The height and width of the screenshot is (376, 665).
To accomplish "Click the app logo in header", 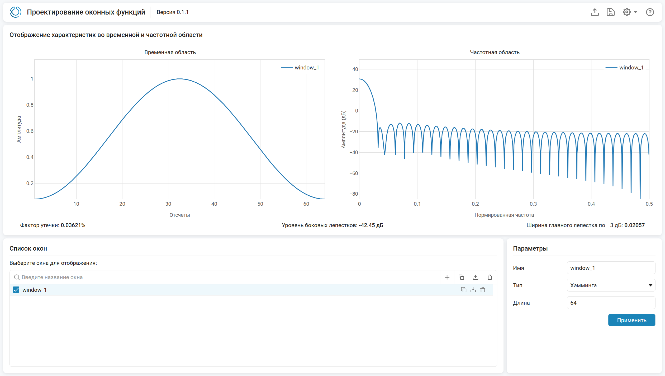I will click(16, 12).
